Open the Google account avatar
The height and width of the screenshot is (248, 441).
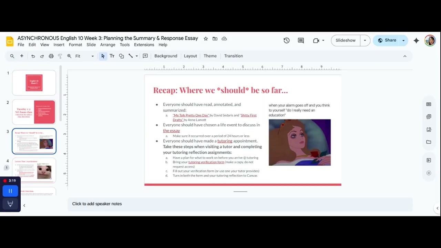pyautogui.click(x=430, y=40)
